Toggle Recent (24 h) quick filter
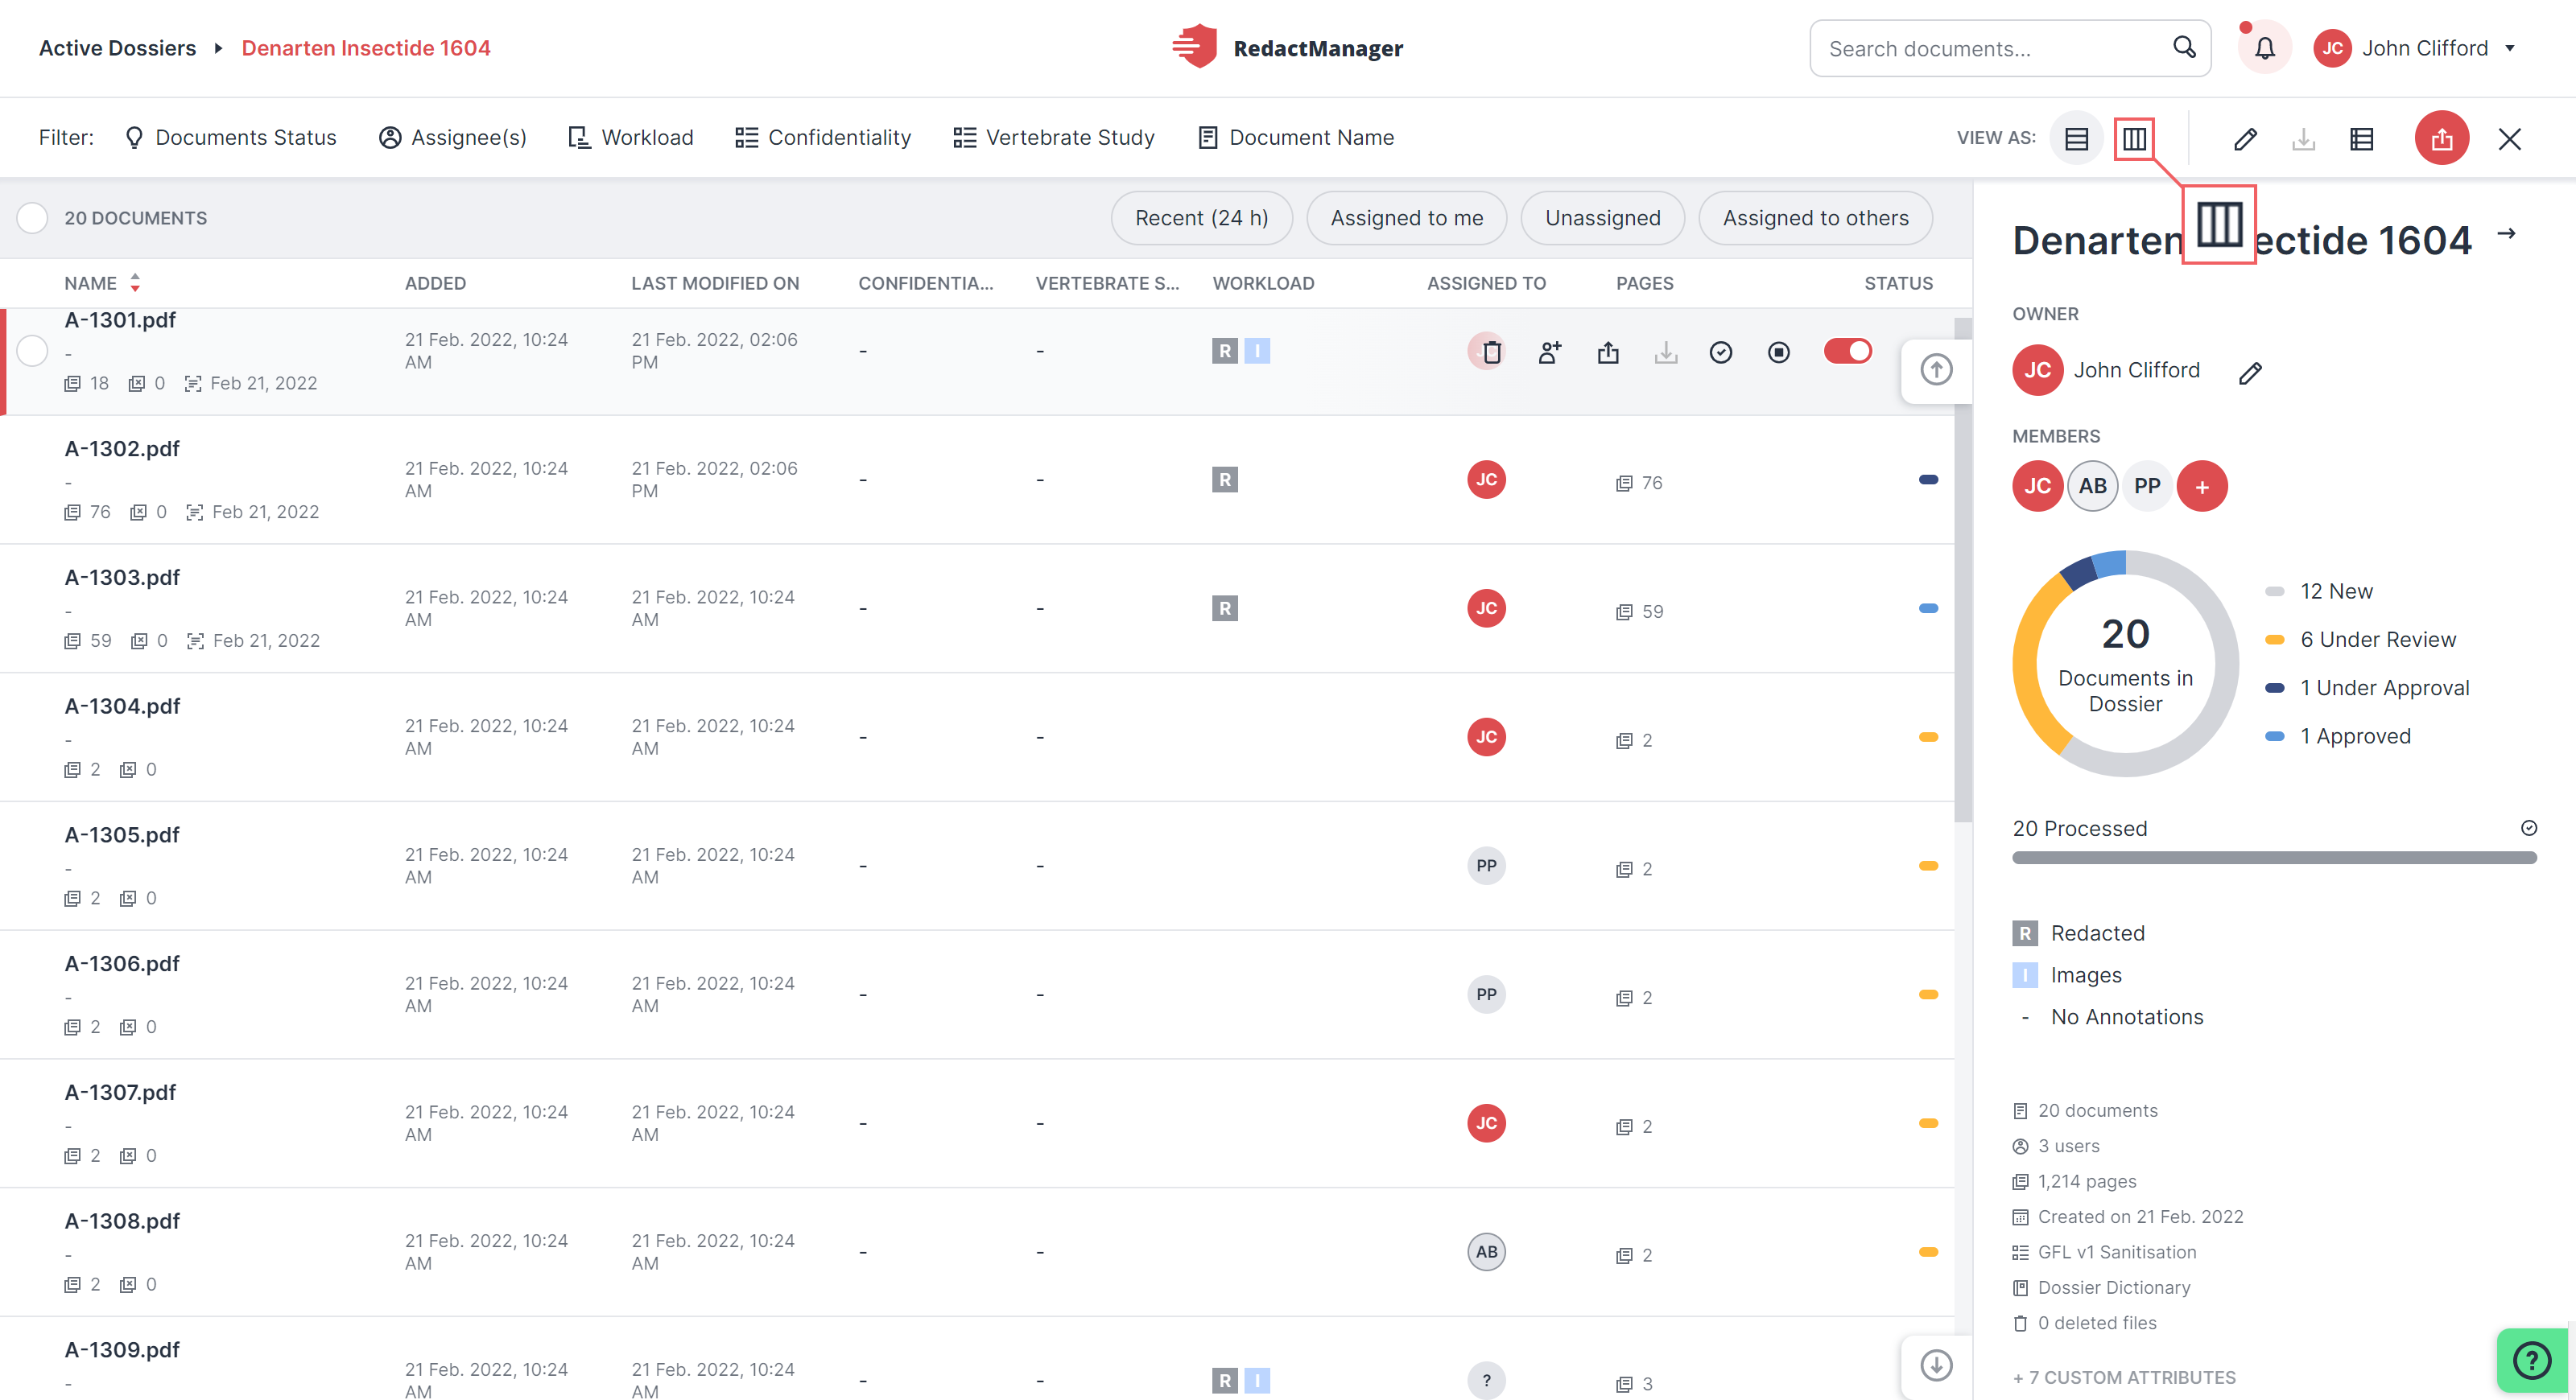Screen dimensions: 2576x1400 (x=1201, y=218)
